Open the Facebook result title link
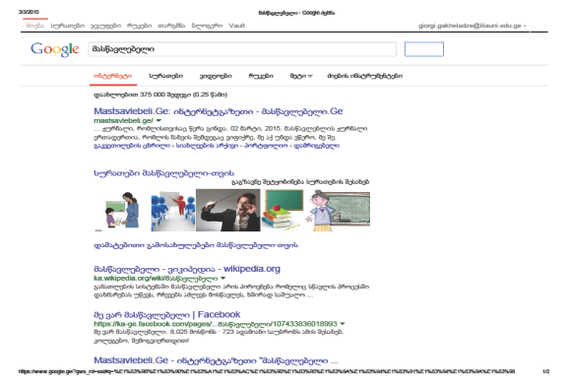569x385 pixels. [x=167, y=314]
